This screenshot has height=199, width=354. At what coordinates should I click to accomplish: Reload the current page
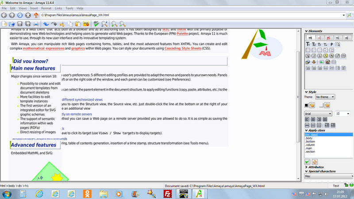20,15
